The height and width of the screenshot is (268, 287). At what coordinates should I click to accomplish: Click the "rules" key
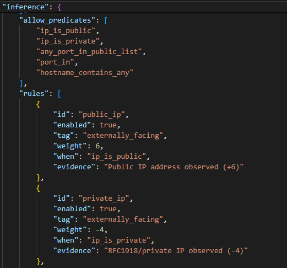(x=34, y=94)
